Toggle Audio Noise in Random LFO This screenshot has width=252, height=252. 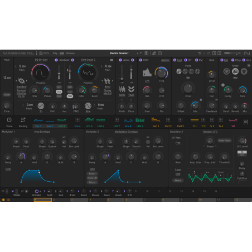tap(224, 140)
